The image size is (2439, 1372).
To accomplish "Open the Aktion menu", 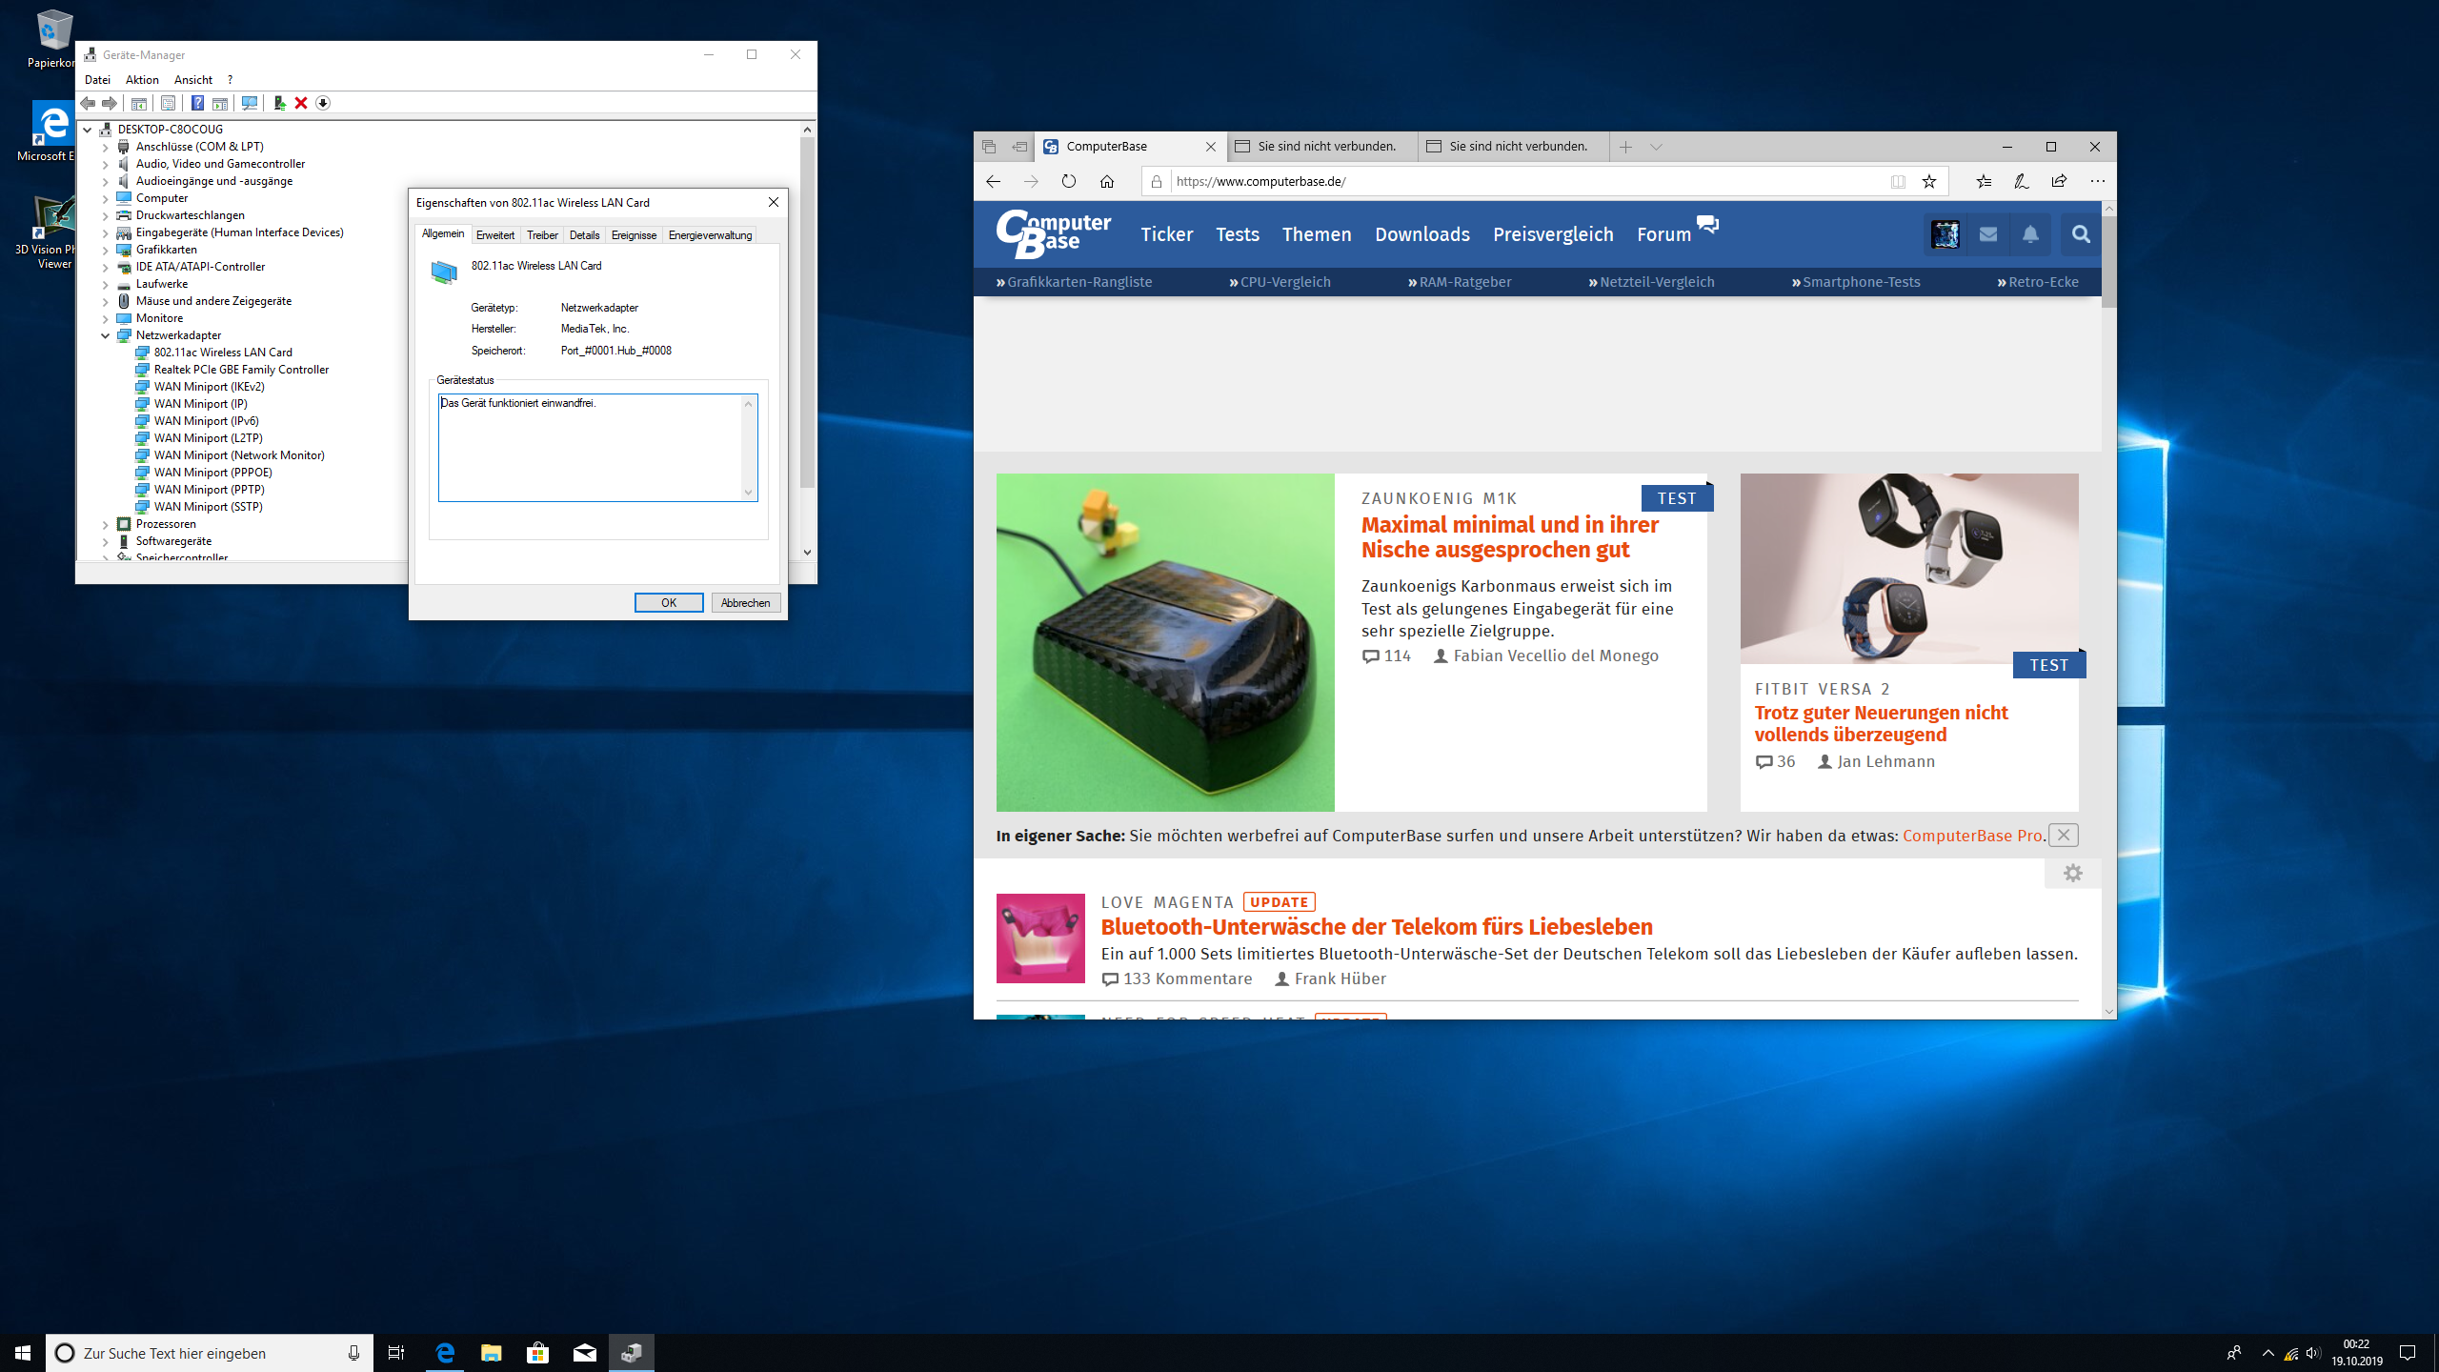I will [142, 80].
